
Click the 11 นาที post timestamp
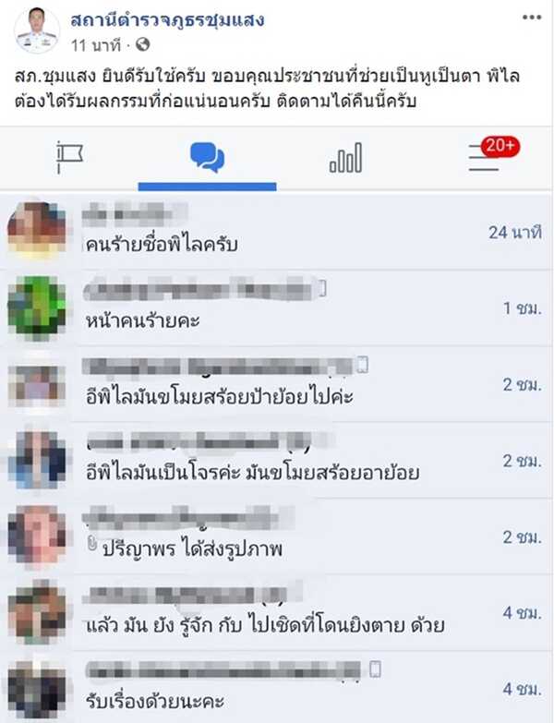pyautogui.click(x=96, y=45)
